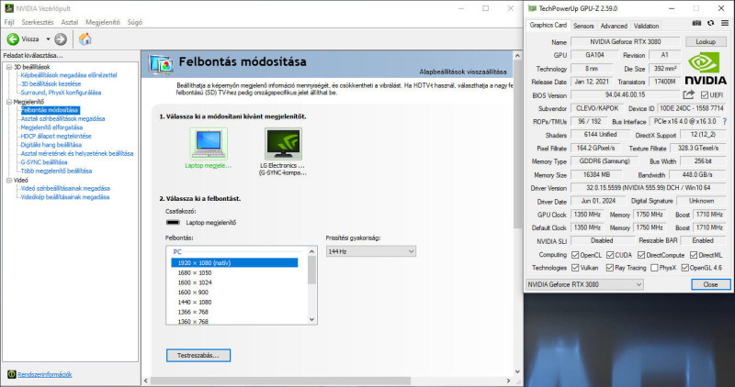The height and width of the screenshot is (387, 735).
Task: Click the Rendszerinformációk icon at bottom left
Action: coord(12,374)
